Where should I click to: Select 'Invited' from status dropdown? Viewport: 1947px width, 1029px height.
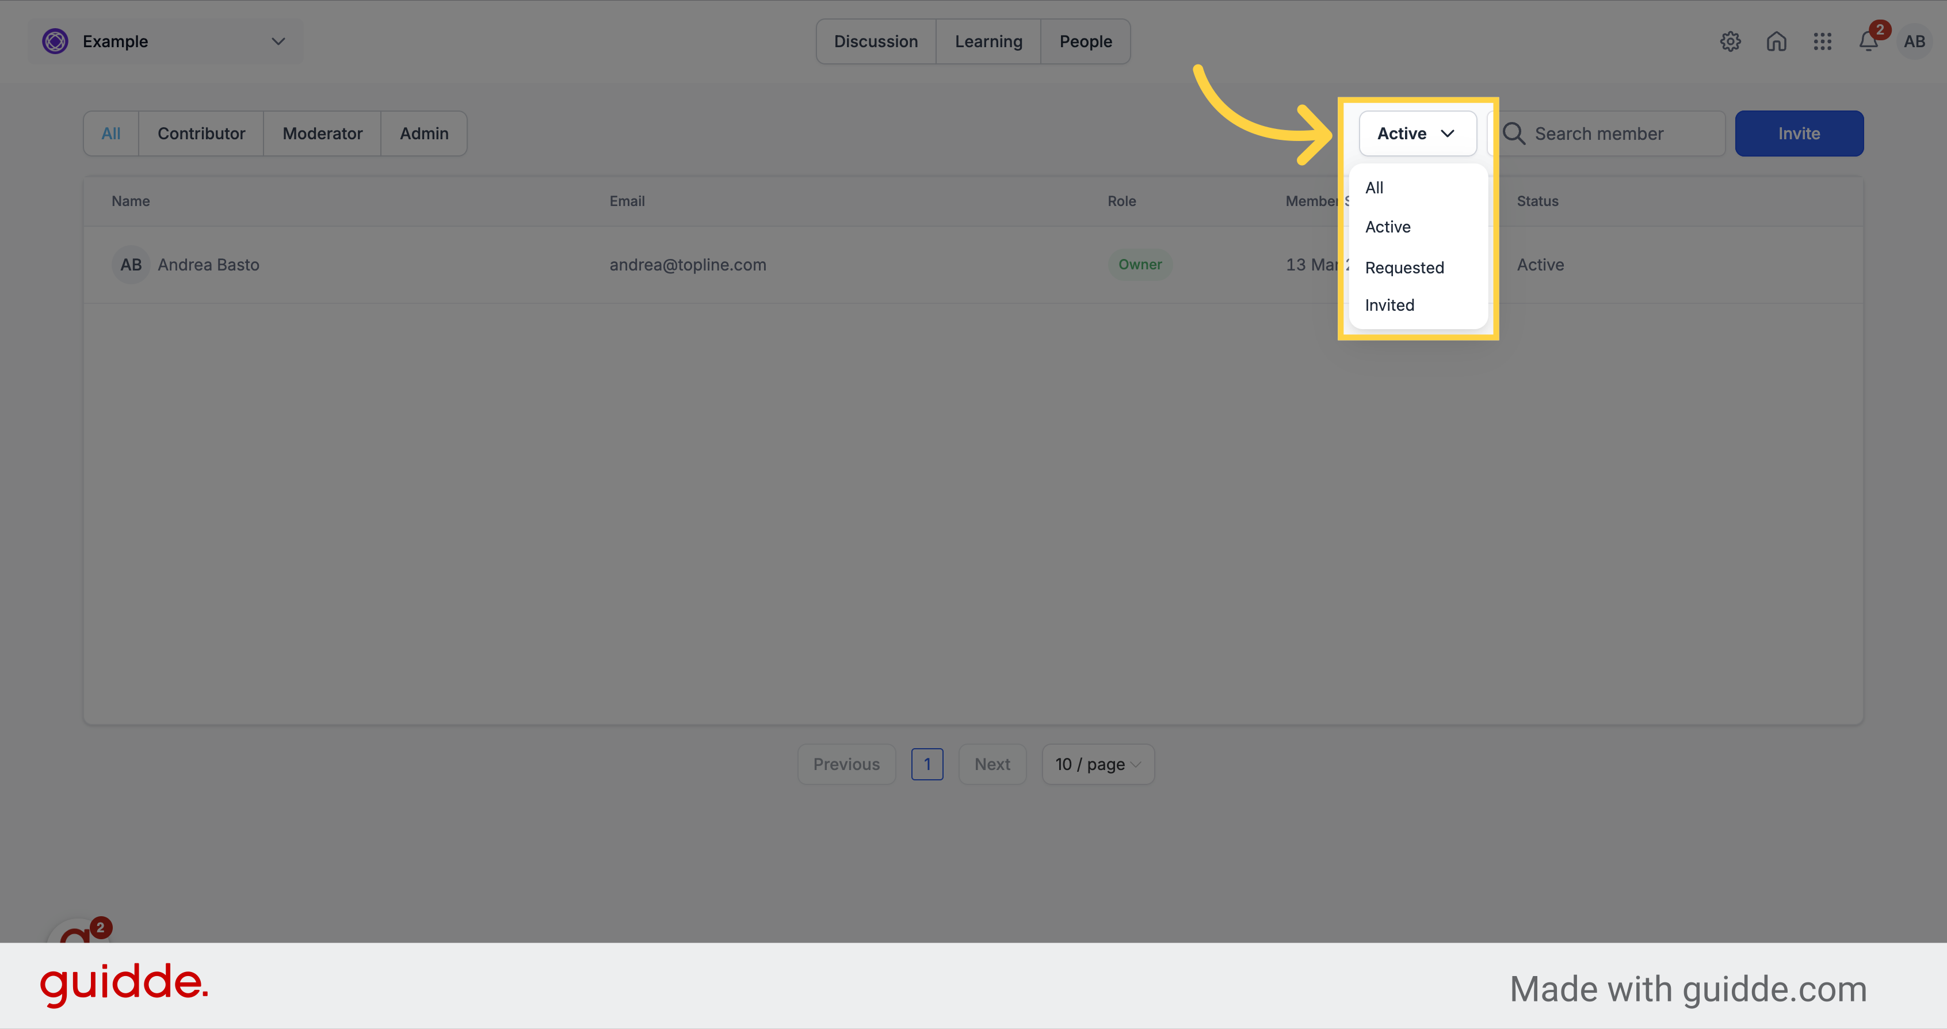[x=1389, y=305]
